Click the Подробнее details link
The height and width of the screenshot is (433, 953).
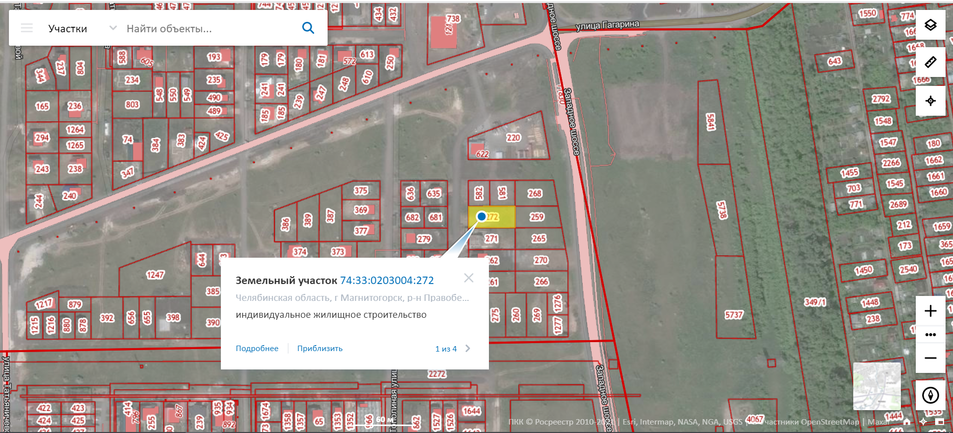click(x=257, y=349)
